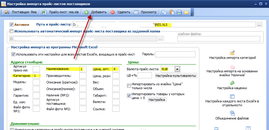Click the Валюта column field
The width and height of the screenshot is (269, 130).
pos(116,102)
